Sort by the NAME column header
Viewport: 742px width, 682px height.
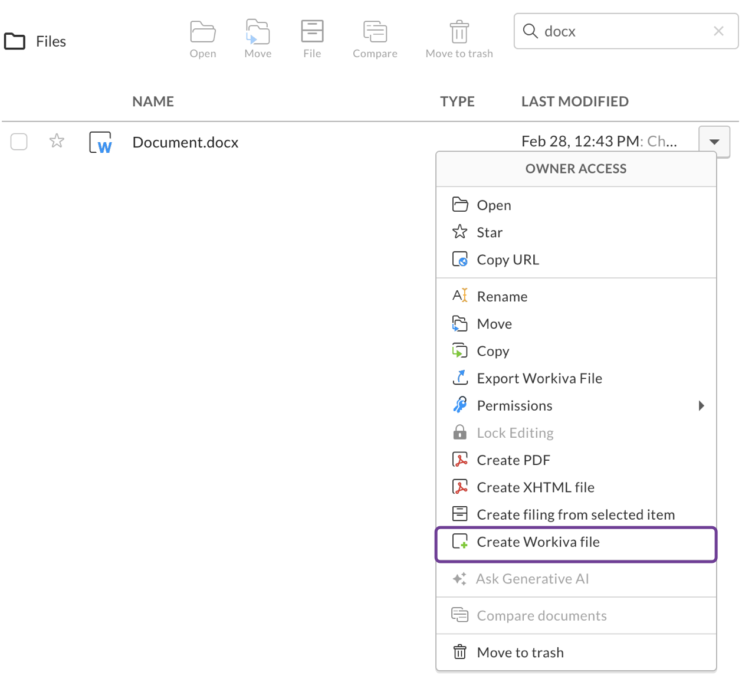(x=153, y=101)
